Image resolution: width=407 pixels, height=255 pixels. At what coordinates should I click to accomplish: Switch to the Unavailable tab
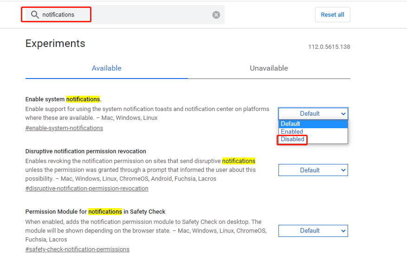(x=269, y=68)
